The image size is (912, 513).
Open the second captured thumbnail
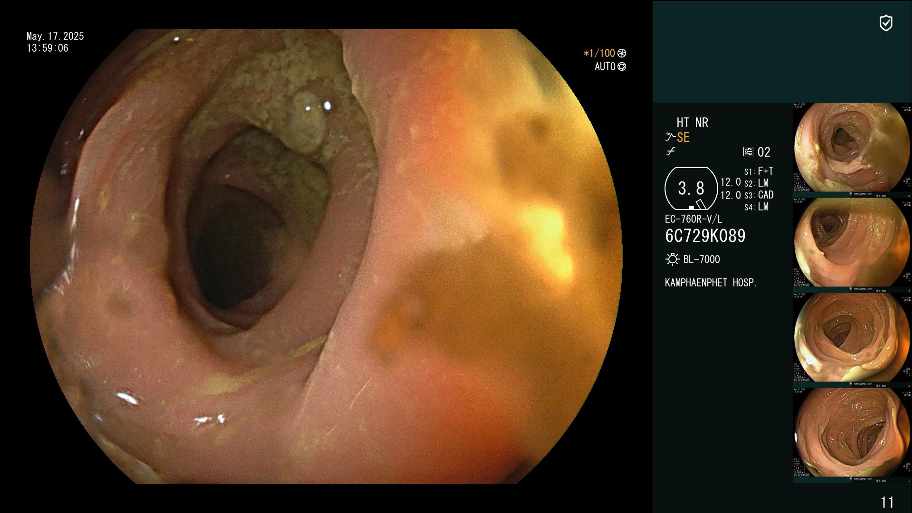click(x=852, y=245)
